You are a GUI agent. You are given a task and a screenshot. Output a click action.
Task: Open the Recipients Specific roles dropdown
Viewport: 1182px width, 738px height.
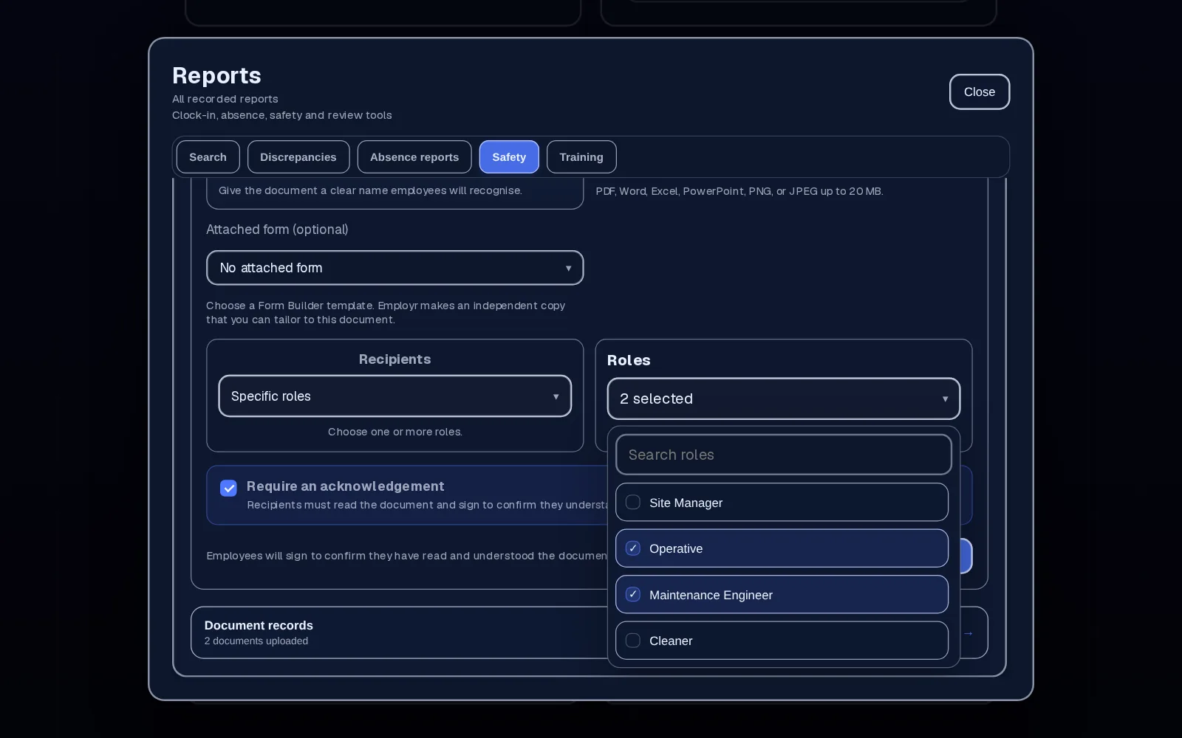pos(394,396)
